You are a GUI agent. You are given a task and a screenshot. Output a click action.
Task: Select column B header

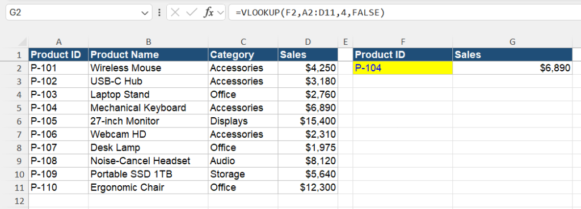coord(148,42)
